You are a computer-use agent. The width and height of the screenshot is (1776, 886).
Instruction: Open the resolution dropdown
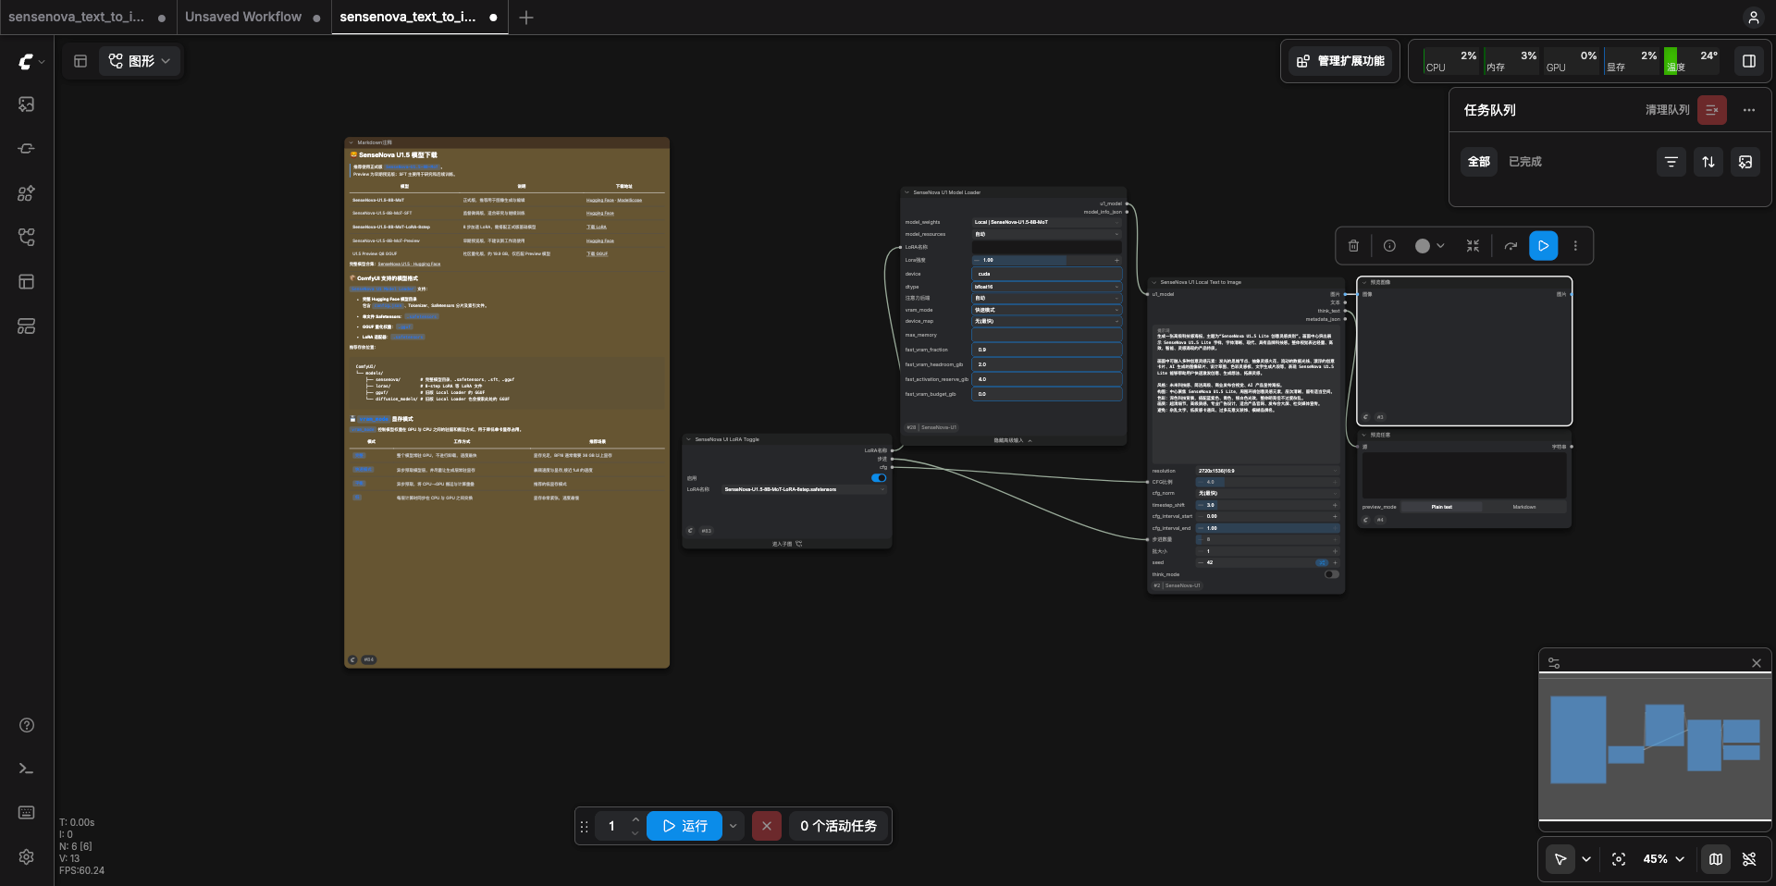pos(1267,471)
